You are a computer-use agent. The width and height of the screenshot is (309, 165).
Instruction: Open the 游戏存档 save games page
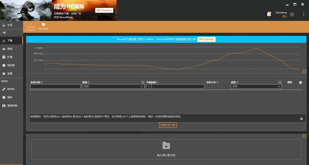pyautogui.click(x=11, y=106)
